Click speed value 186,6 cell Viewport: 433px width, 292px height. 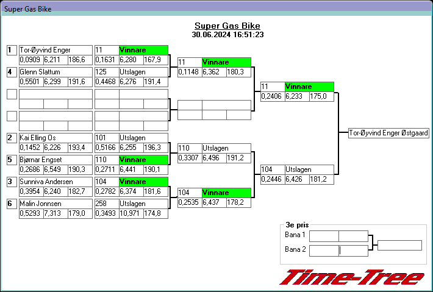click(81, 60)
